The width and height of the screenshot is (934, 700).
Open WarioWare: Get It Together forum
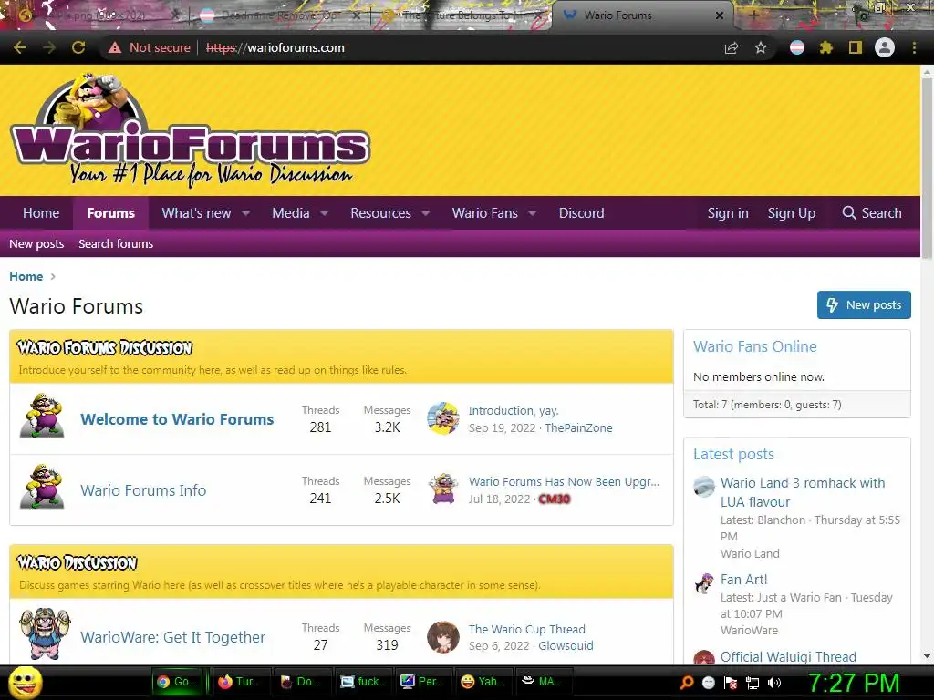[172, 637]
